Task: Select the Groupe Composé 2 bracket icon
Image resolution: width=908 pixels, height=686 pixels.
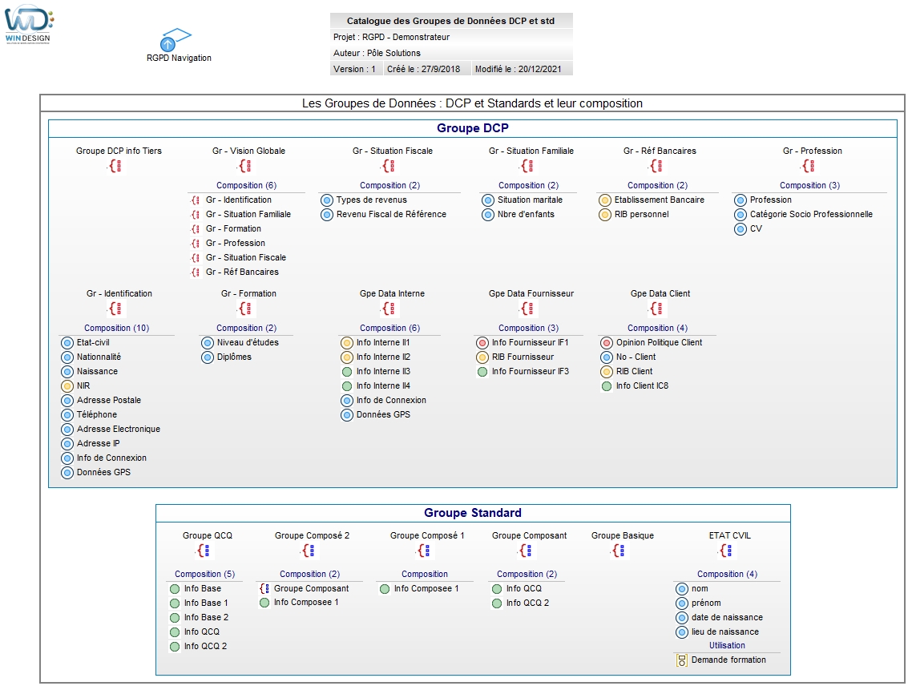Action: pyautogui.click(x=309, y=551)
